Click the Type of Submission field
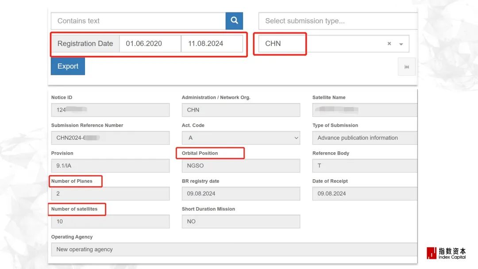The width and height of the screenshot is (478, 269). tap(365, 138)
